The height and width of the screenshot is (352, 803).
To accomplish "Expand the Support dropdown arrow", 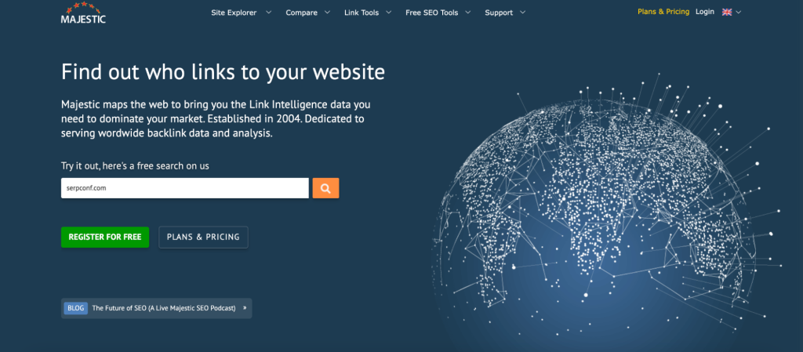I will pyautogui.click(x=523, y=13).
